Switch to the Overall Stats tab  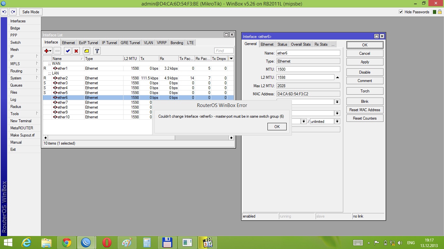click(301, 44)
